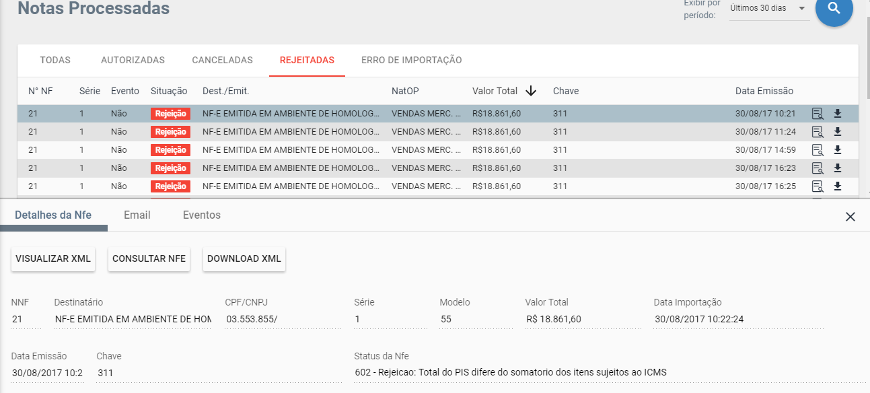
Task: Click the Valor Total sort arrow
Action: [x=531, y=91]
